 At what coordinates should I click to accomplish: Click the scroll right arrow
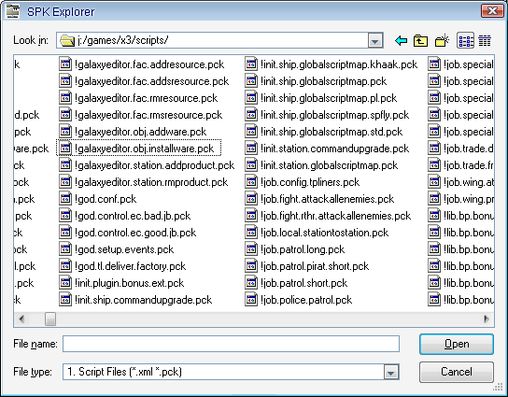coord(487,319)
